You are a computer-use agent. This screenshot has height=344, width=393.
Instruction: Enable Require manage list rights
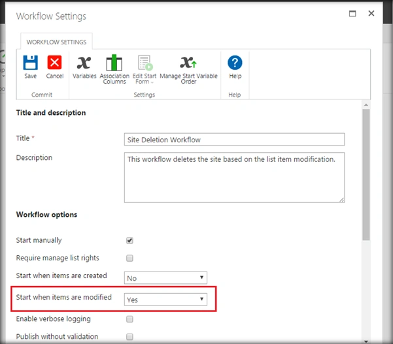129,258
